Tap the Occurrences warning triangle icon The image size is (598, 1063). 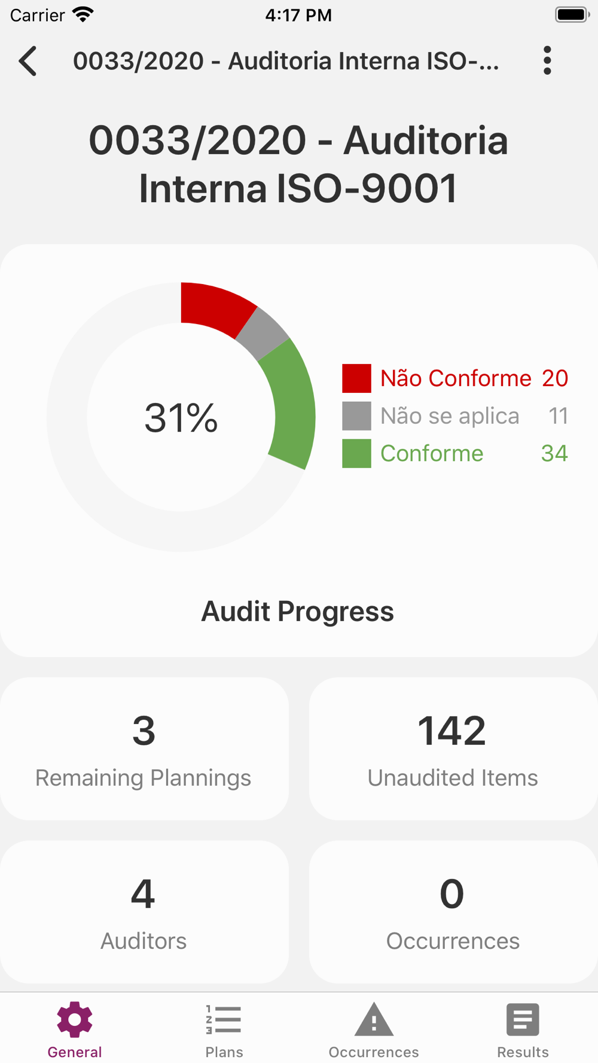pos(374,1019)
